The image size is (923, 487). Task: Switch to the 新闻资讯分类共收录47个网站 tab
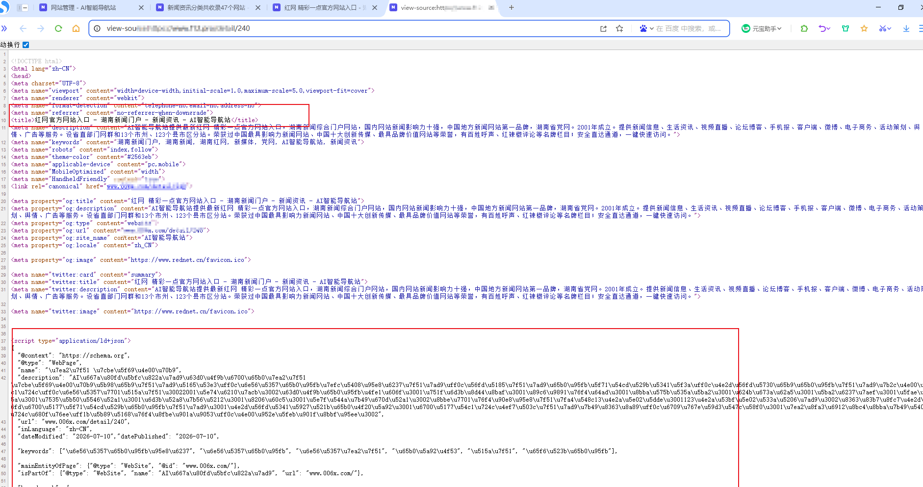tap(207, 7)
